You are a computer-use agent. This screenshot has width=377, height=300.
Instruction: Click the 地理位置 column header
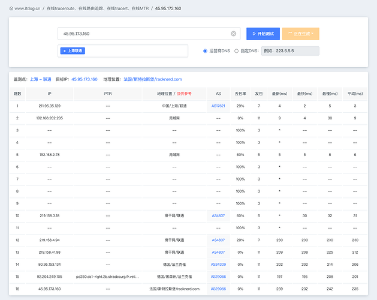pos(174,94)
